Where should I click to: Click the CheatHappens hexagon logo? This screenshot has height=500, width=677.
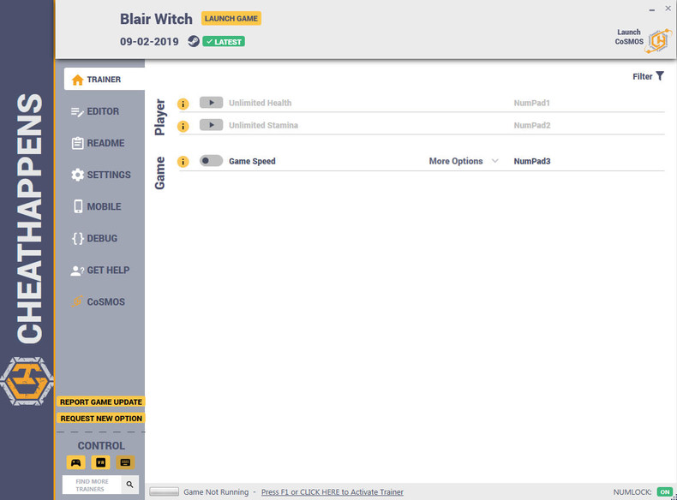27,381
